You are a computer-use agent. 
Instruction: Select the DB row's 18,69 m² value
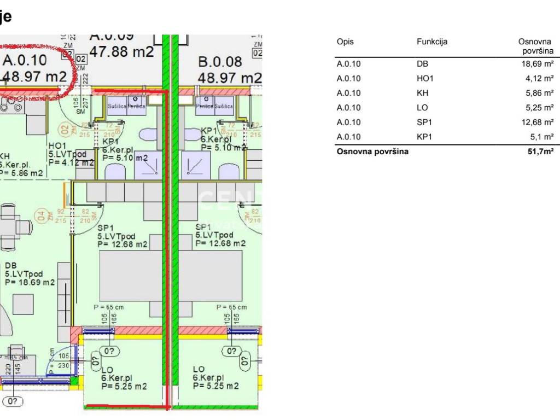(538, 64)
